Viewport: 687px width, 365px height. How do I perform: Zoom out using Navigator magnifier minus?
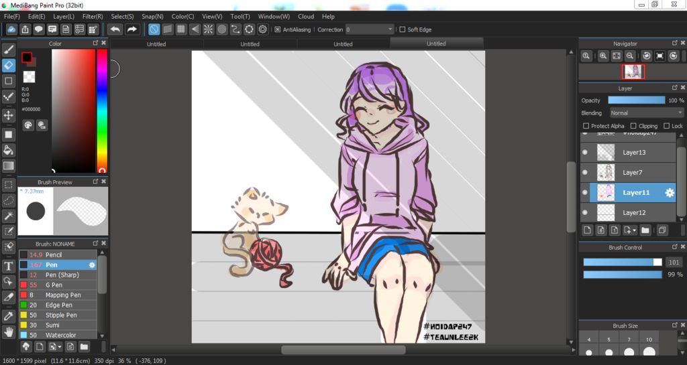tap(629, 56)
